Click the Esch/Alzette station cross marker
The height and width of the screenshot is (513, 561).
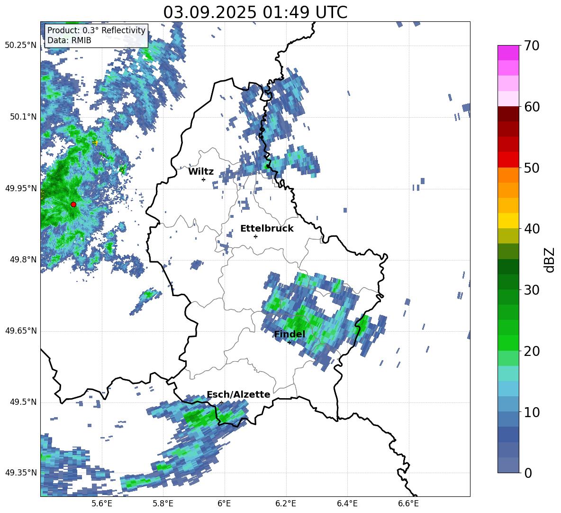tap(221, 402)
